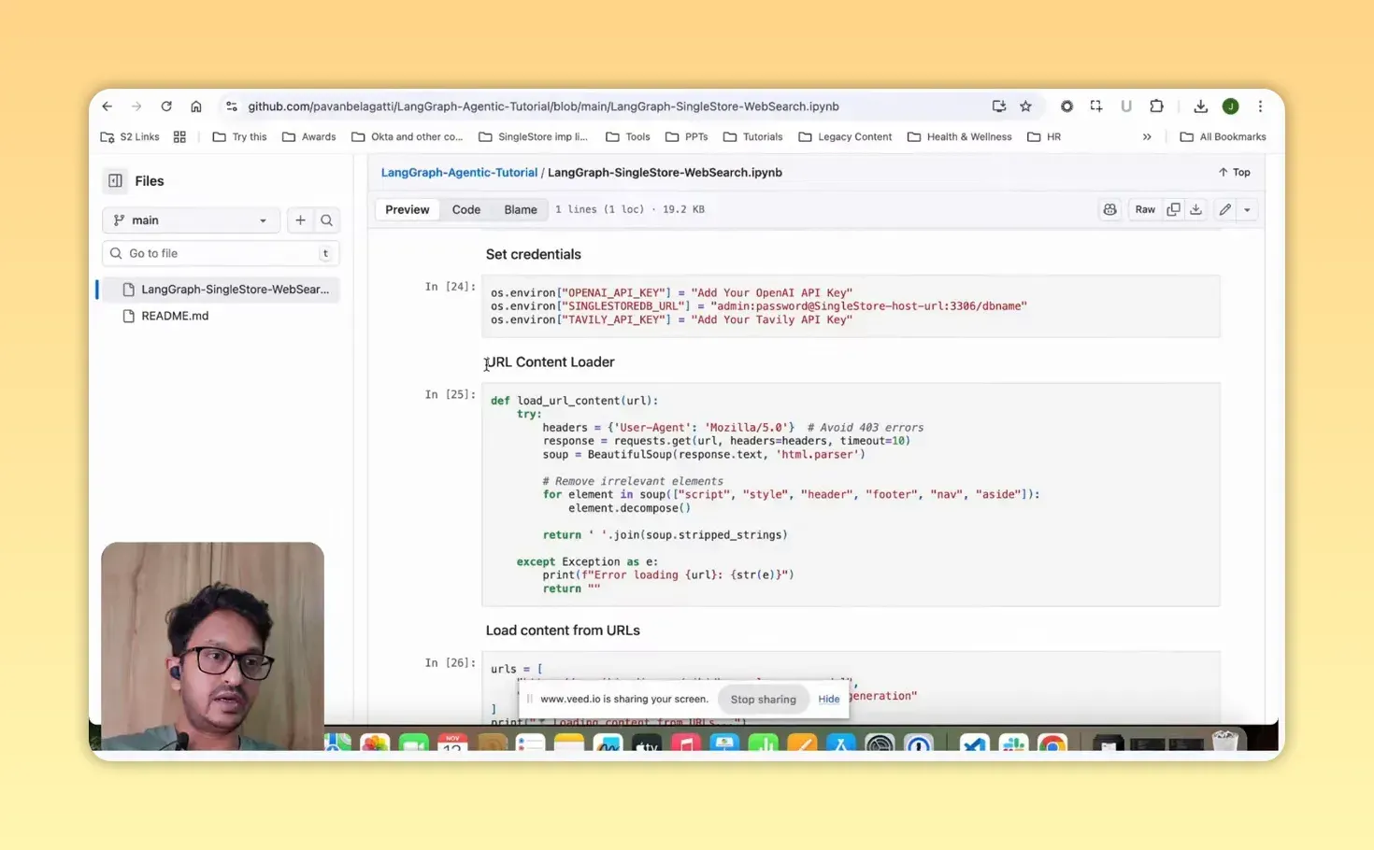The width and height of the screenshot is (1374, 850).
Task: Open Apple TV from the Dock
Action: [647, 744]
